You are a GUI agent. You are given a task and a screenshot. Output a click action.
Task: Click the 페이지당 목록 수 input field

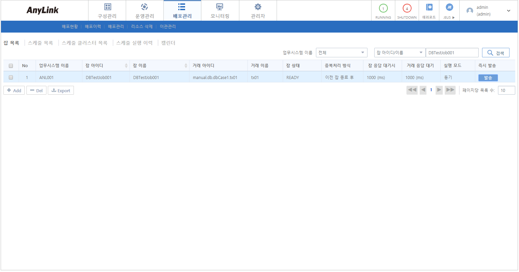(x=506, y=91)
